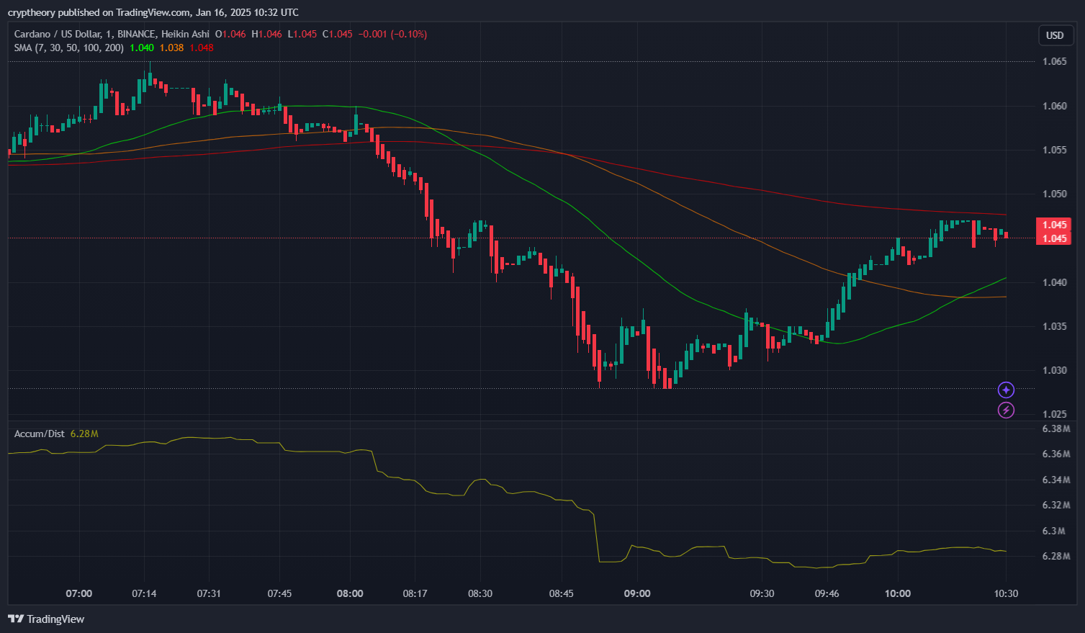Click the Accum/Dist value 6.28M in legend
1085x633 pixels.
(x=84, y=434)
